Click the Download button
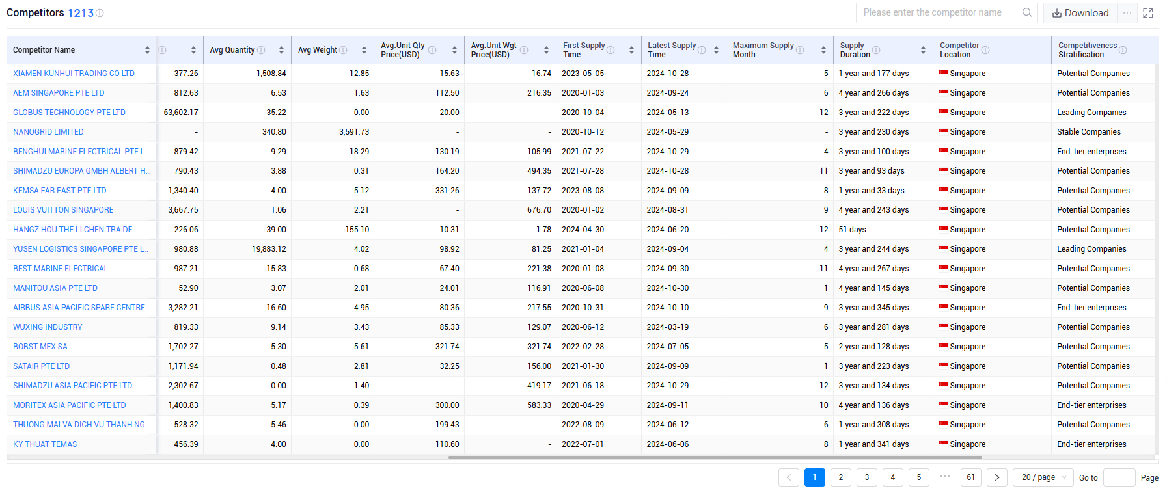The image size is (1167, 495). coord(1080,13)
